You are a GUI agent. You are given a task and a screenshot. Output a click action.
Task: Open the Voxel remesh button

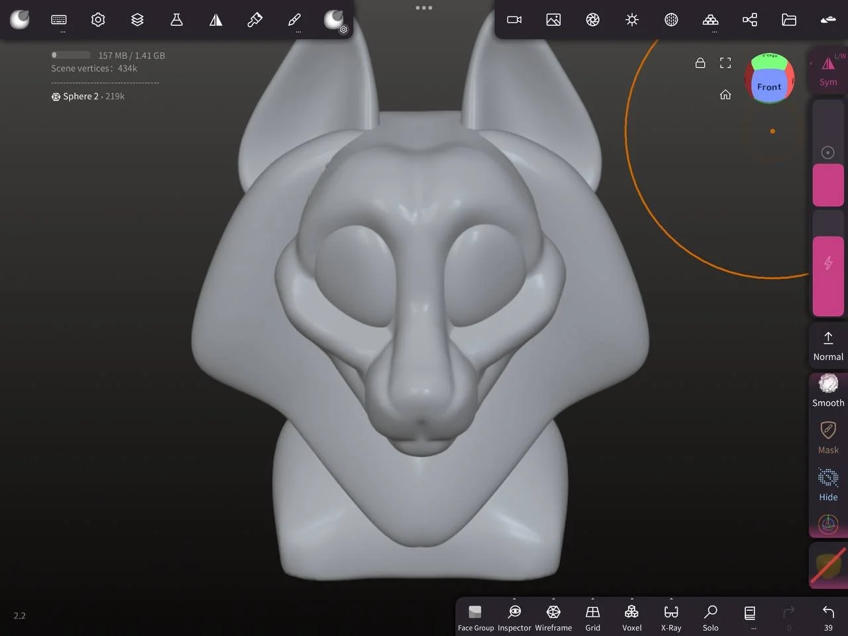(x=632, y=617)
